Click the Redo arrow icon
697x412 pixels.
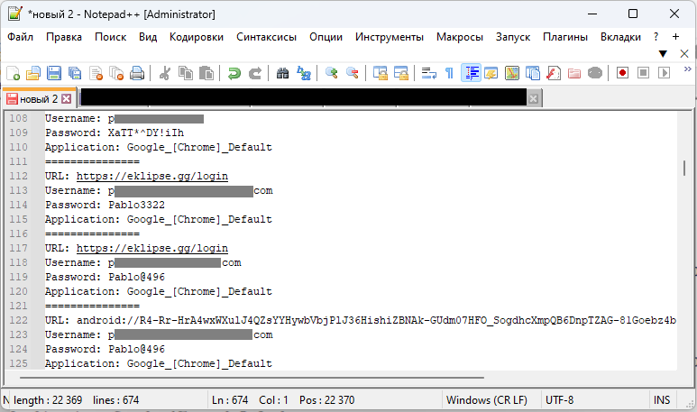click(254, 73)
